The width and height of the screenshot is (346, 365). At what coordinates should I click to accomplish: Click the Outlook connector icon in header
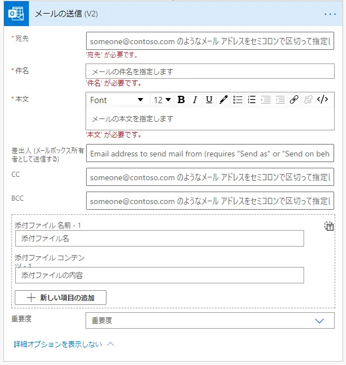(16, 14)
